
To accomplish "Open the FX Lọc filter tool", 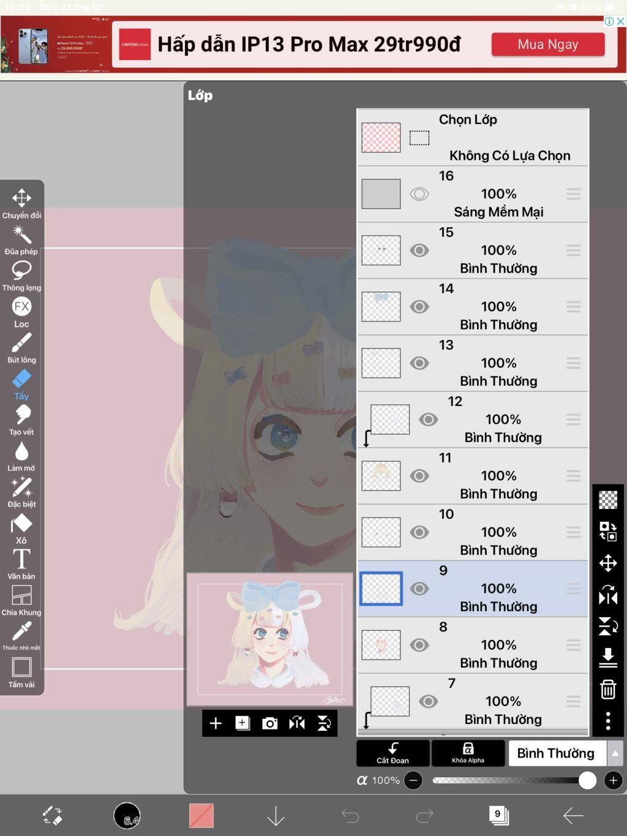I will coord(21,312).
